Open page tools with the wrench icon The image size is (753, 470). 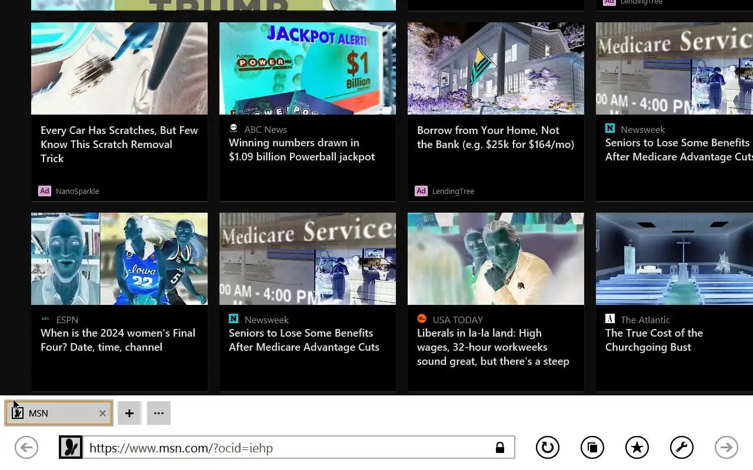click(682, 448)
